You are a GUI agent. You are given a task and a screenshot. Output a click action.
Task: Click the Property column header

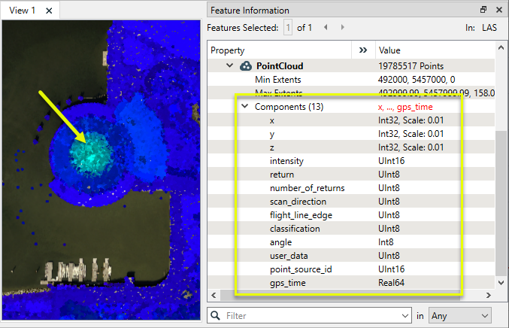[x=280, y=50]
